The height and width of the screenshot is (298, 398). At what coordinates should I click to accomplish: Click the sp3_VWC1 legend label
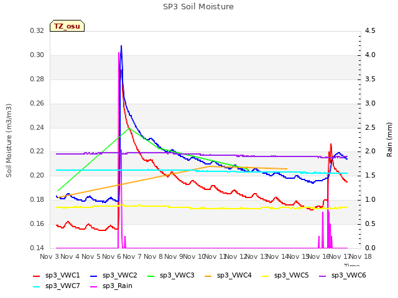pos(62,275)
